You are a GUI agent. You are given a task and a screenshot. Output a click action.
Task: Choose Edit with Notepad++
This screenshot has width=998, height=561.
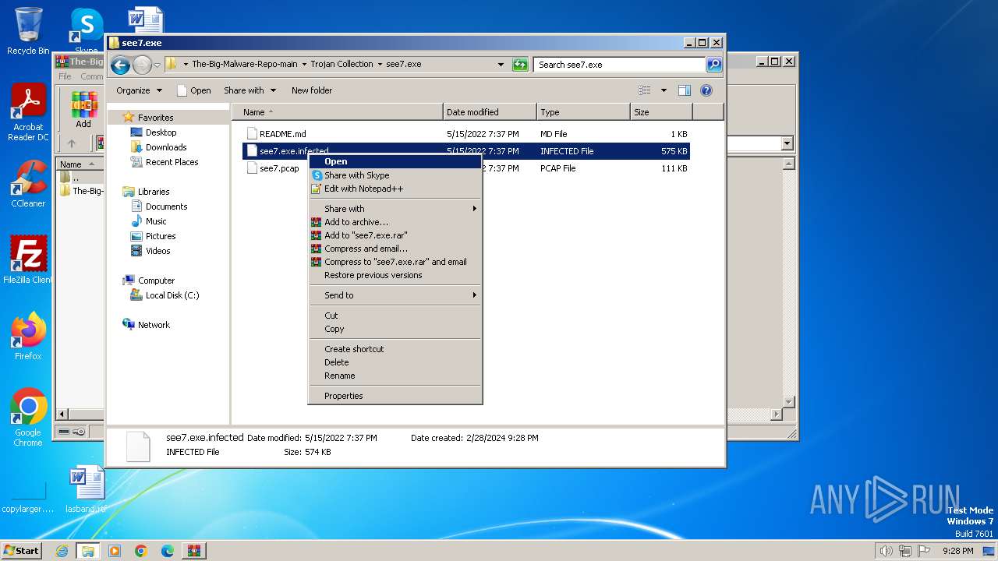395,189
